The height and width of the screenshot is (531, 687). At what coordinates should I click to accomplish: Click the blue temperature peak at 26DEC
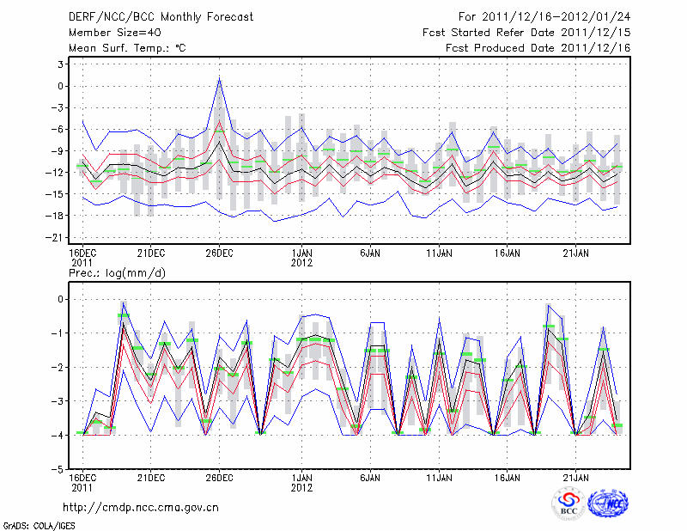[220, 80]
